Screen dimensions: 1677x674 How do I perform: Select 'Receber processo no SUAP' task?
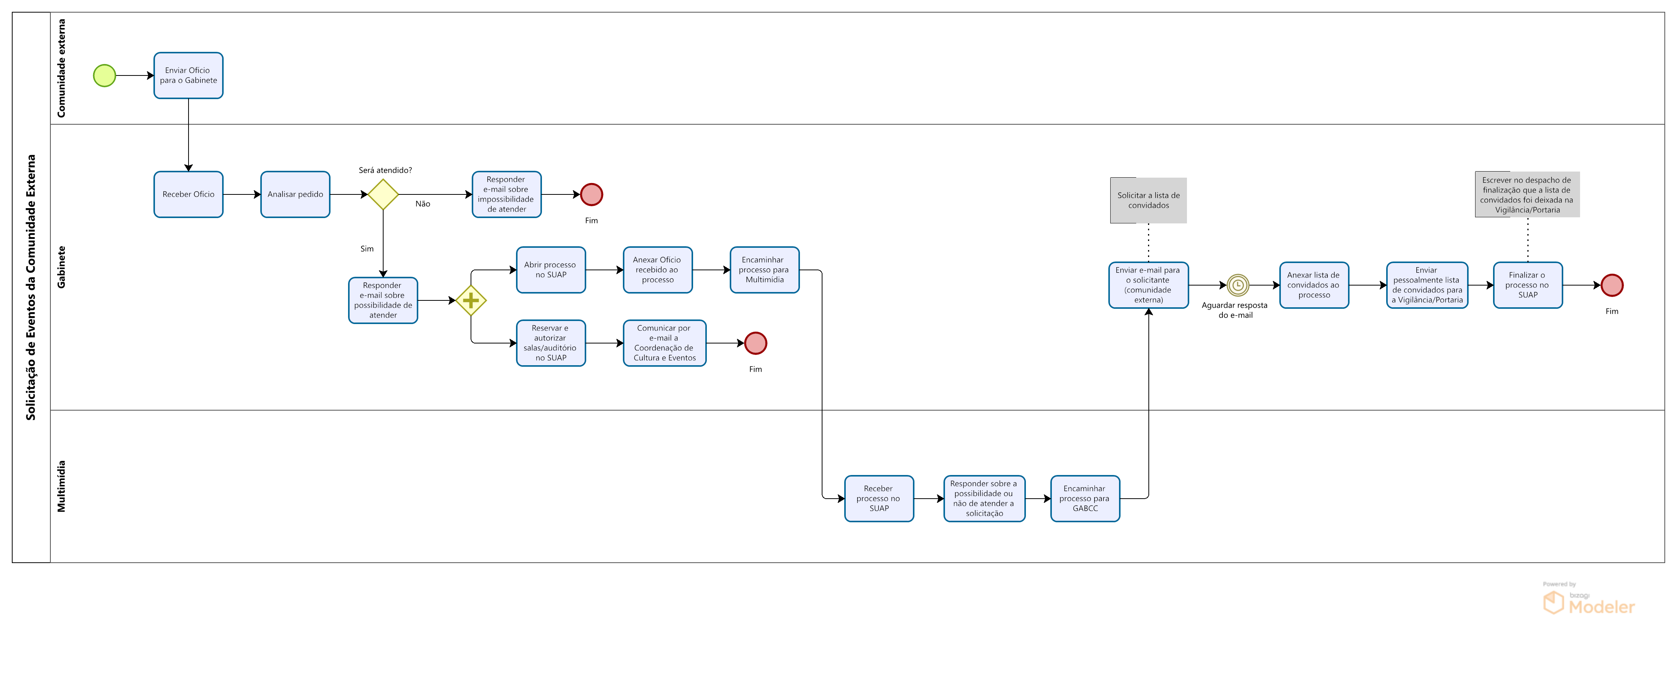pos(879,498)
